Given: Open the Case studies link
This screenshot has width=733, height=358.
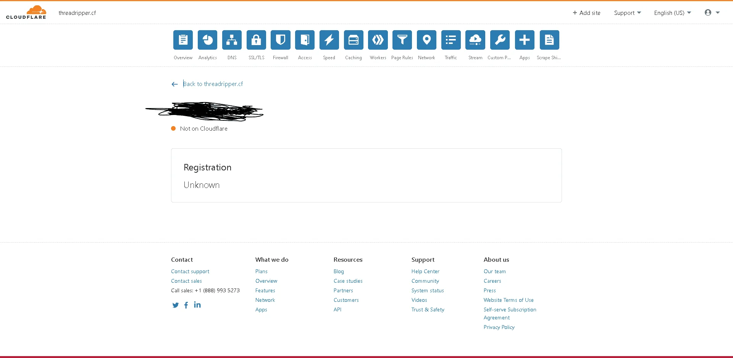Looking at the screenshot, I should pos(348,281).
